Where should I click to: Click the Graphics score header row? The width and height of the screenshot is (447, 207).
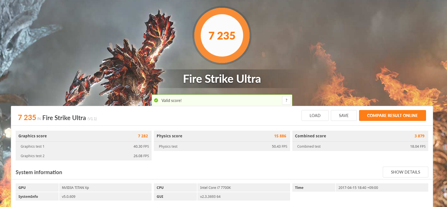83,136
